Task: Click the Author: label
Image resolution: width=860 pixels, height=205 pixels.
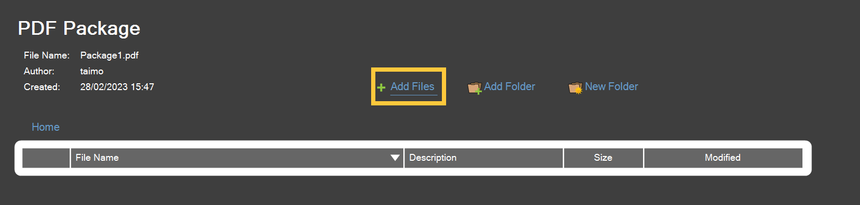Action: point(39,71)
